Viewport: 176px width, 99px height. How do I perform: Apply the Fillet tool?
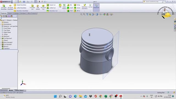click(60, 6)
